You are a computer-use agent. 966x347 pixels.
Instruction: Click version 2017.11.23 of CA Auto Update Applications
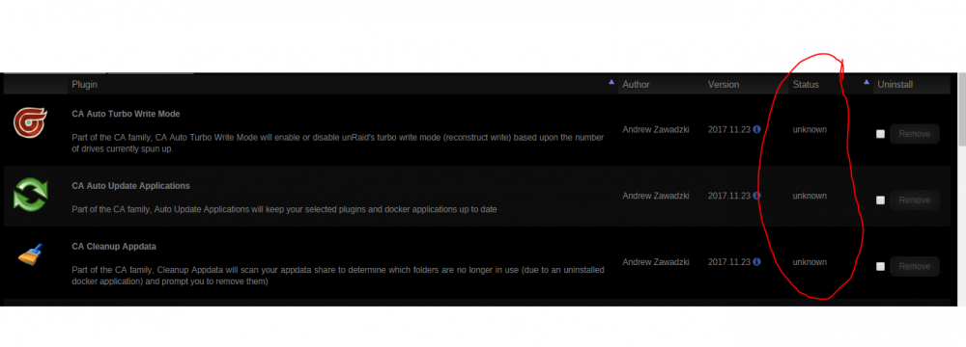click(728, 196)
